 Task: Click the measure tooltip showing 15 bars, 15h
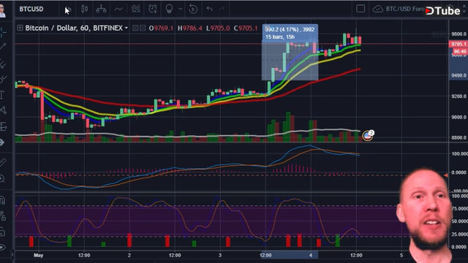(290, 33)
